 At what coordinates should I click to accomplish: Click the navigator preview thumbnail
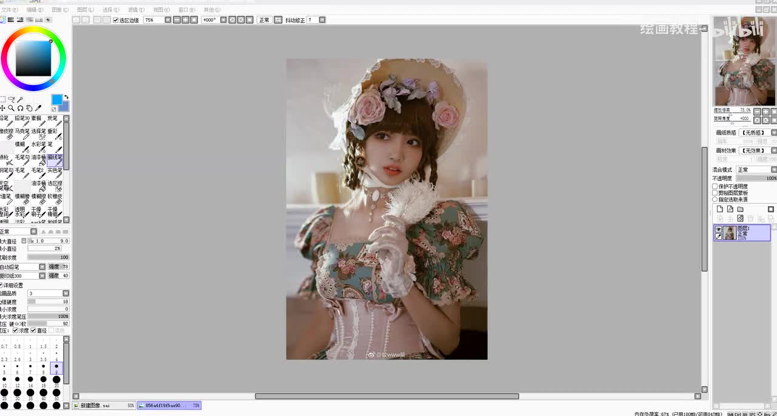(x=744, y=61)
